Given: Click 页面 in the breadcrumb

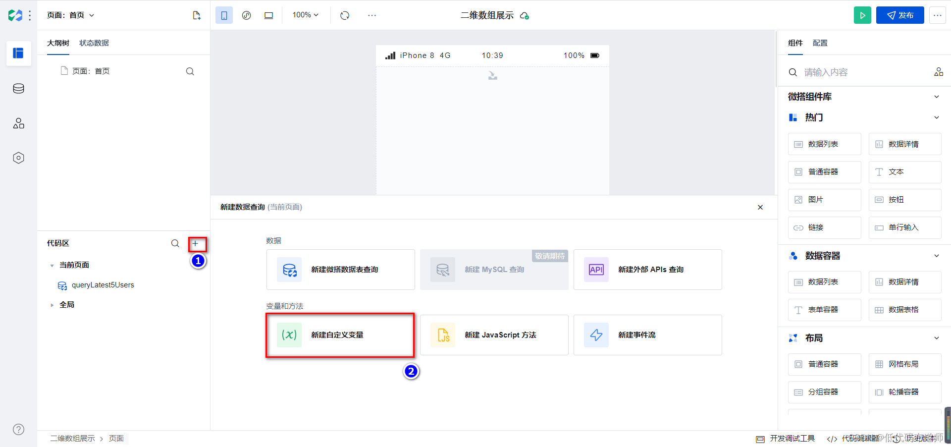Looking at the screenshot, I should coord(116,439).
